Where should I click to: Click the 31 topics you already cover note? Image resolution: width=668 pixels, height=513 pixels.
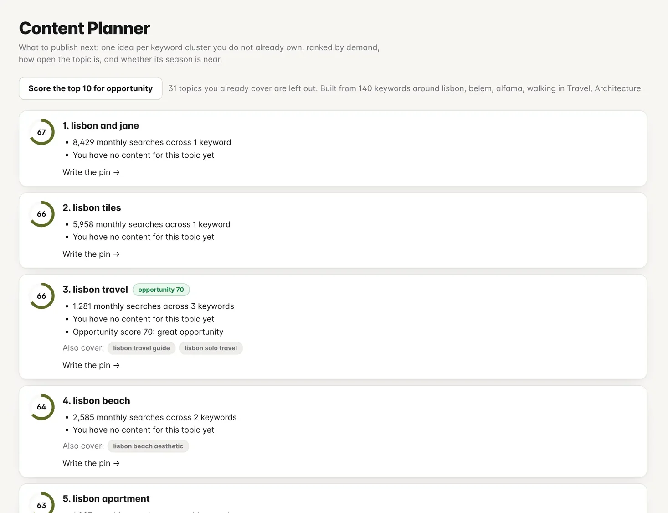point(406,88)
